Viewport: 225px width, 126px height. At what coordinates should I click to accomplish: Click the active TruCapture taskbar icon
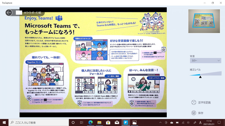(126, 123)
